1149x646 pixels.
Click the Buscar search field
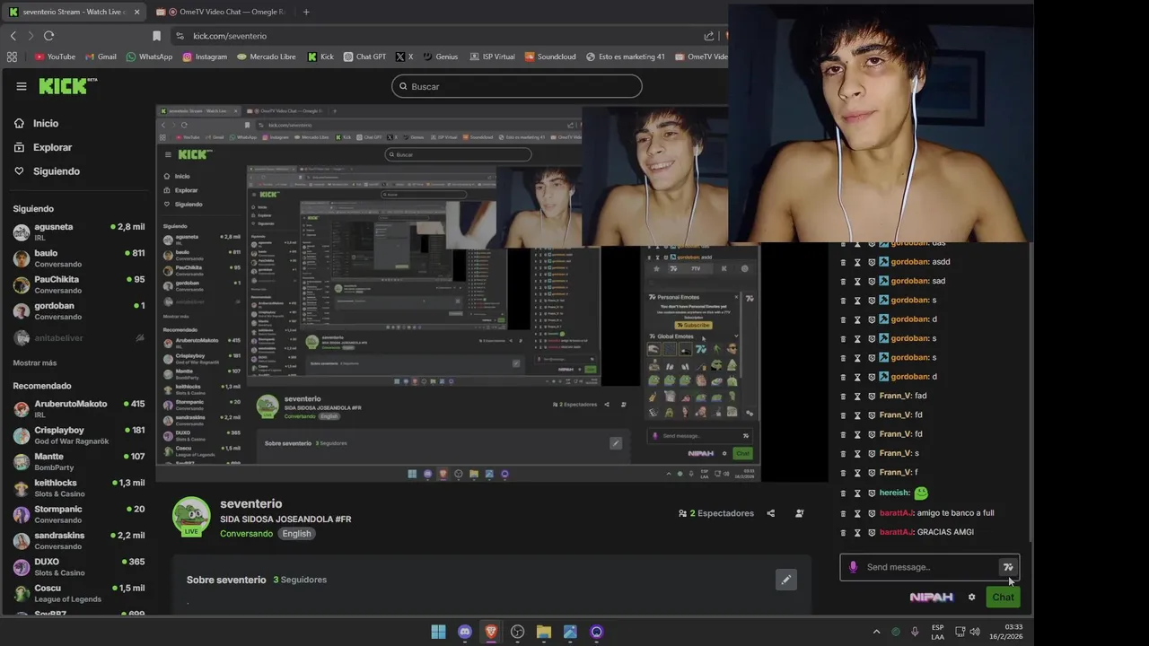pyautogui.click(x=516, y=86)
